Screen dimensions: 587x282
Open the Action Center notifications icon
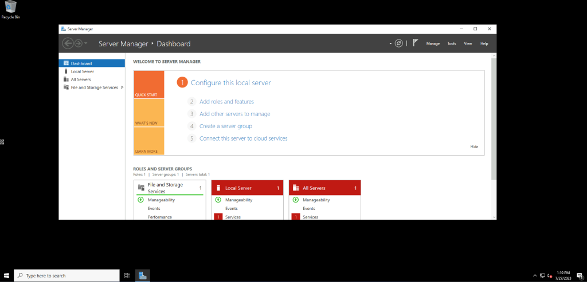point(580,276)
